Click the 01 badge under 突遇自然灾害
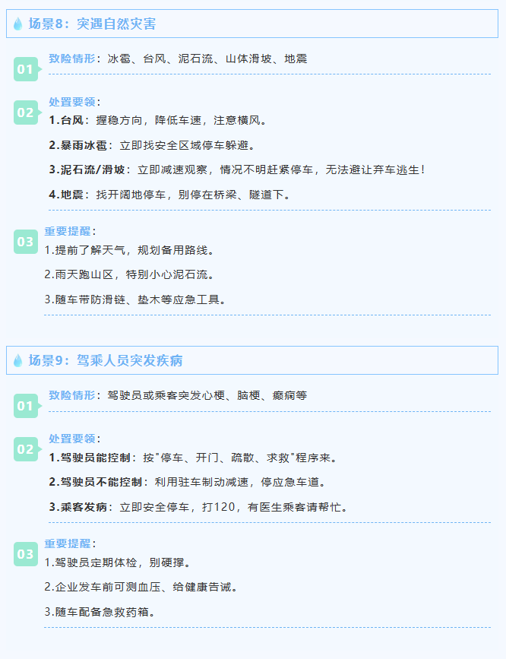Image resolution: width=506 pixels, height=659 pixels. coord(25,69)
